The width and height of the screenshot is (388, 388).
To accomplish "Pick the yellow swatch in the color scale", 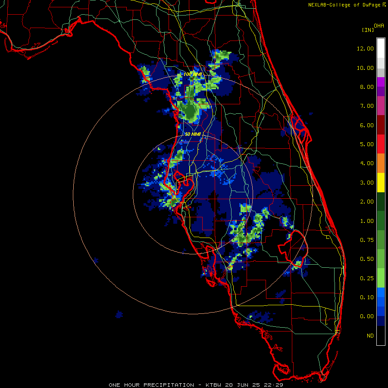I will coord(381,183).
